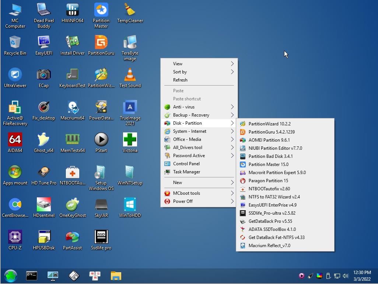Click the Recycle Bin icon
Viewport: 378px width, 284px height.
pyautogui.click(x=15, y=43)
